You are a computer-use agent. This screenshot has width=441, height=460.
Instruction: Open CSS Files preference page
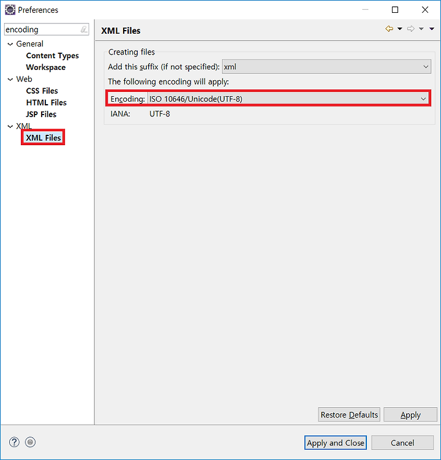(42, 91)
